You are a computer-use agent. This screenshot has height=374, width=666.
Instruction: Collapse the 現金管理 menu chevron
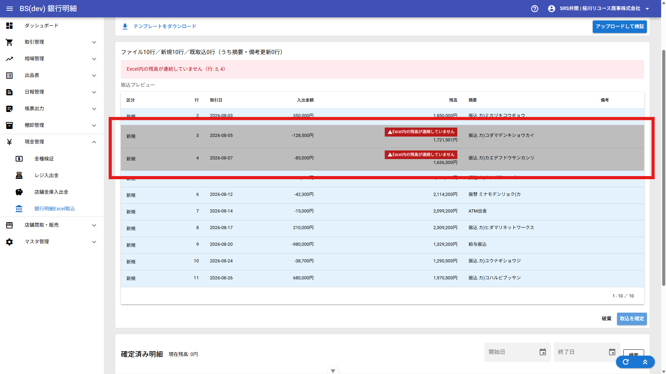pyautogui.click(x=94, y=142)
